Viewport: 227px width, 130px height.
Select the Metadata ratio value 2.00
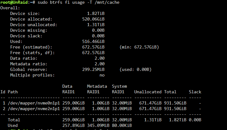pyautogui.click(x=100, y=64)
